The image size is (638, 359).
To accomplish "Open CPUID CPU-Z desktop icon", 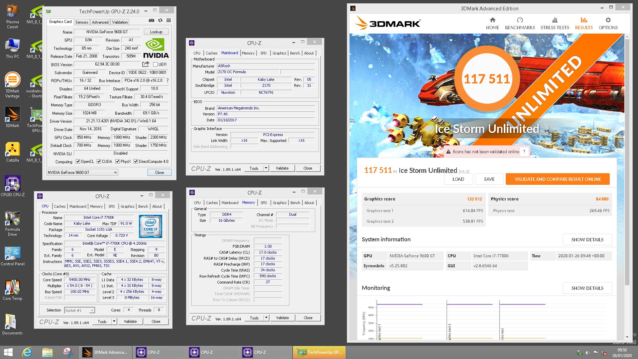I will [x=12, y=186].
